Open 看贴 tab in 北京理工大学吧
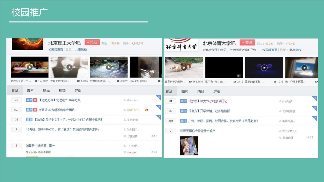The width and height of the screenshot is (324, 182). tap(15, 90)
